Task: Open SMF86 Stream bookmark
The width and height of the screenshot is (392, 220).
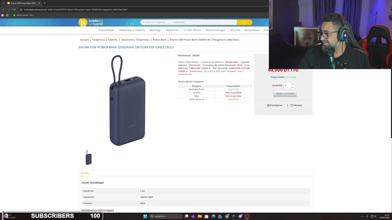Action: coord(23,15)
